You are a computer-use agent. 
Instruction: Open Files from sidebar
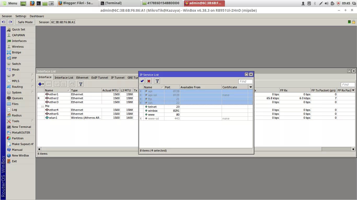[21, 104]
